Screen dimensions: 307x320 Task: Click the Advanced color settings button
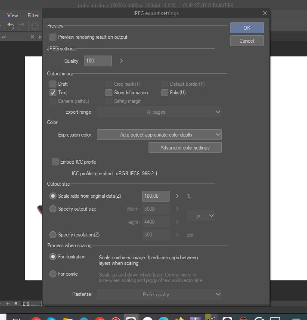(x=185, y=148)
